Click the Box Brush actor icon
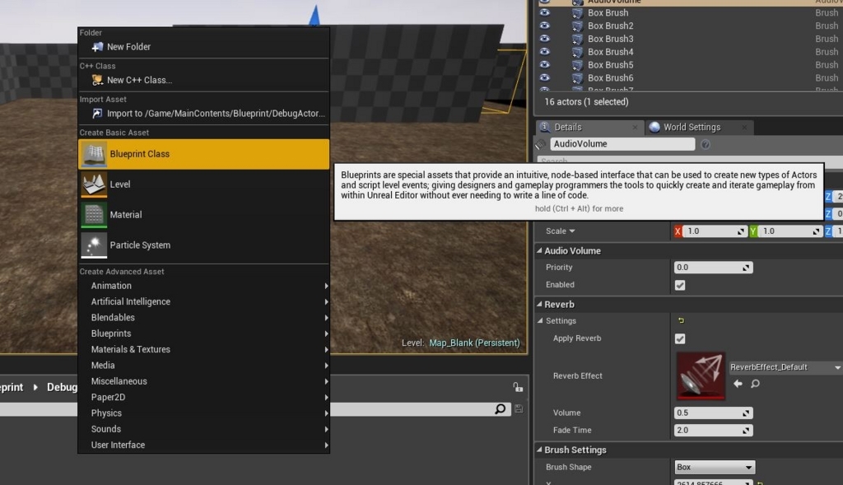This screenshot has height=485, width=843. tap(577, 12)
